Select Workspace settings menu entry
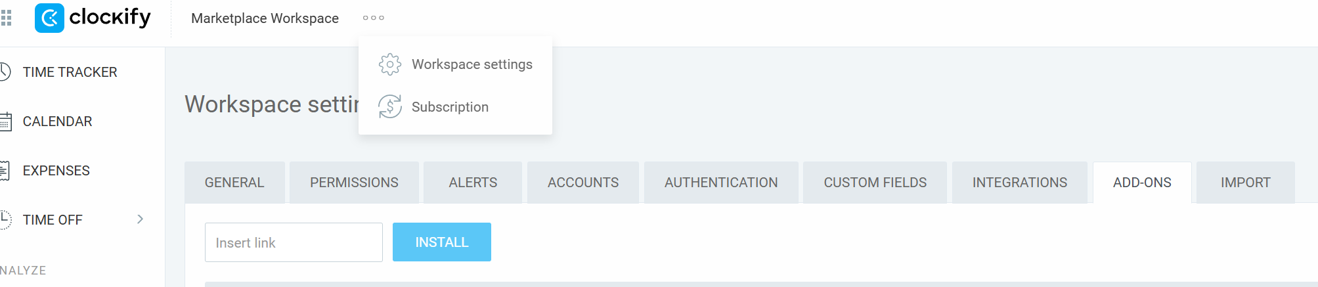1318x287 pixels. click(x=472, y=64)
